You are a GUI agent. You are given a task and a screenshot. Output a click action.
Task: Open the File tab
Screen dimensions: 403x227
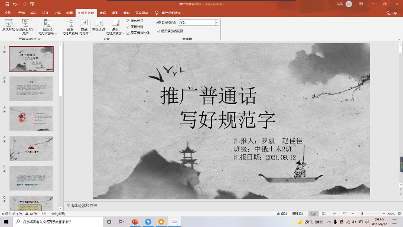tap(8, 12)
